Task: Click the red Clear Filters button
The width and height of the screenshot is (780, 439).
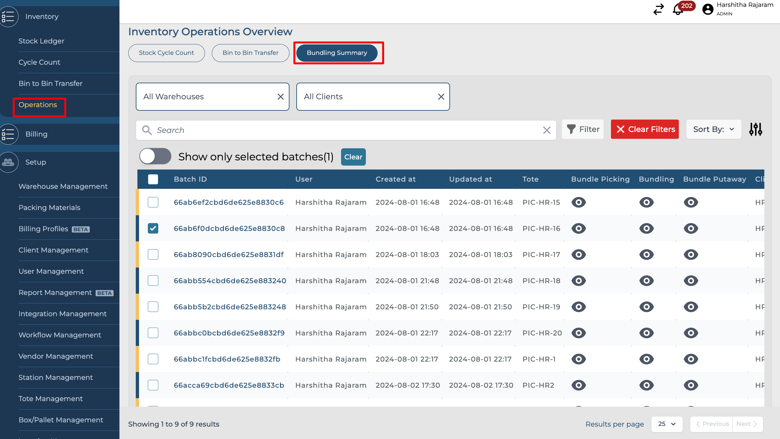Action: pyautogui.click(x=645, y=129)
